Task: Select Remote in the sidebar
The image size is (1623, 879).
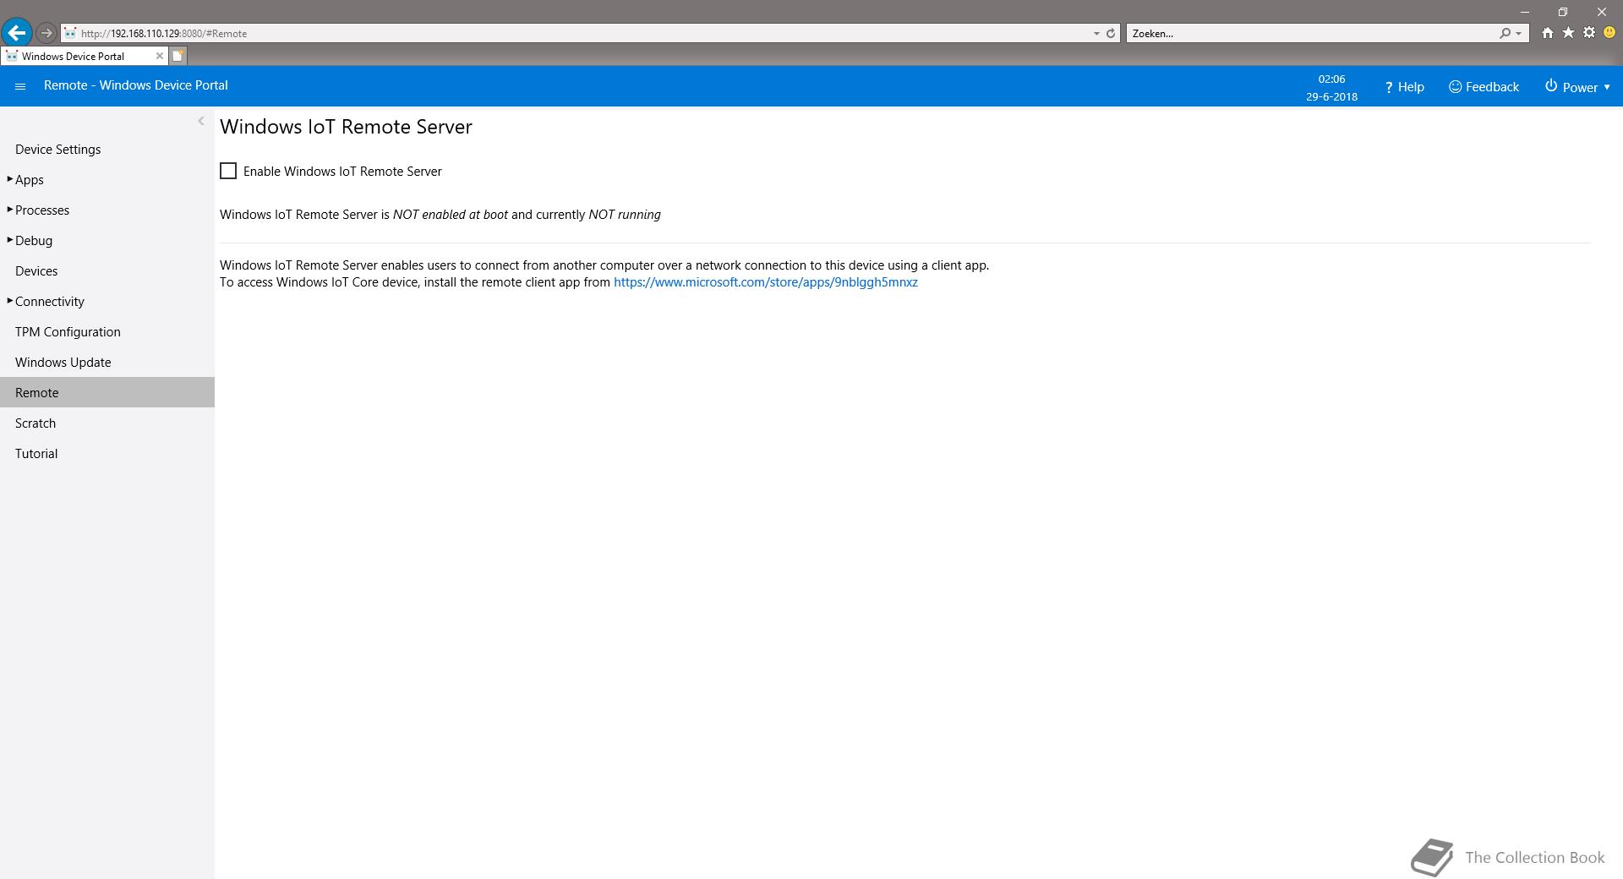Action: (x=107, y=392)
